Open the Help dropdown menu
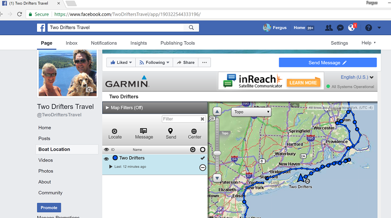This screenshot has width=391, height=218. (368, 43)
